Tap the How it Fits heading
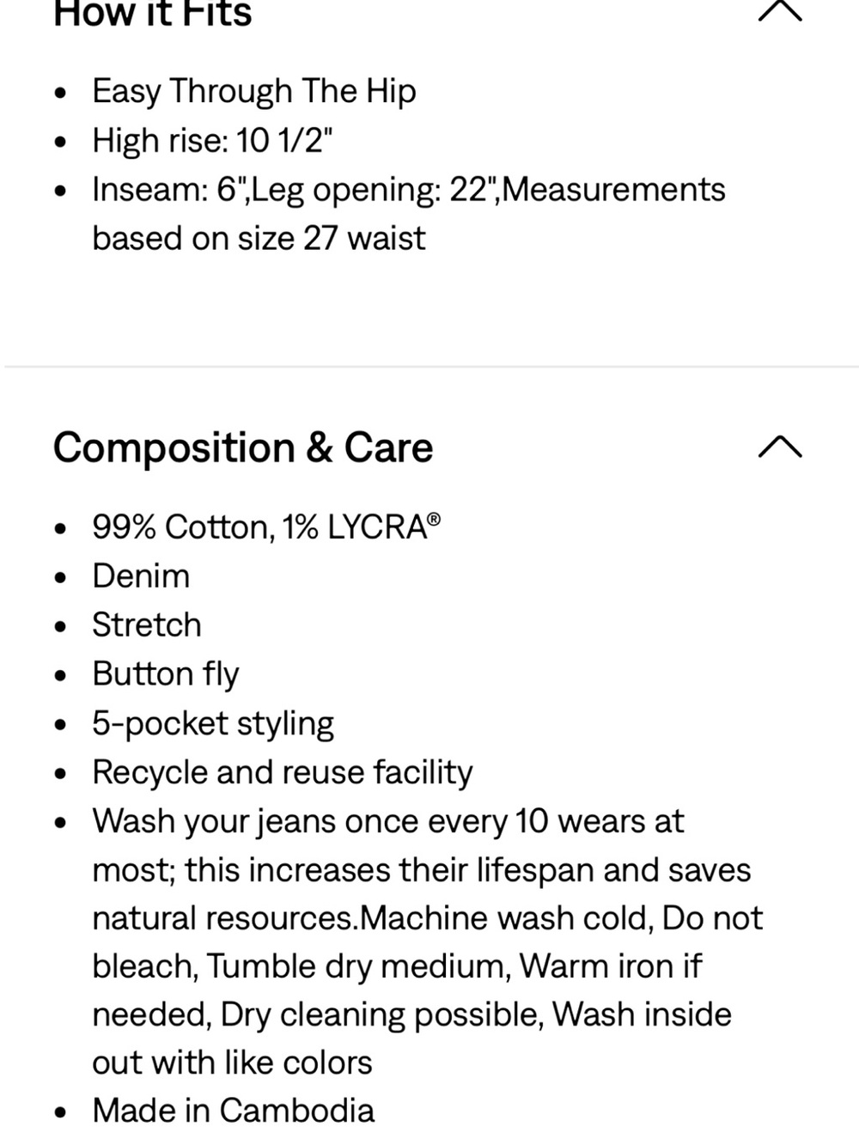859x1145 pixels. [x=153, y=13]
